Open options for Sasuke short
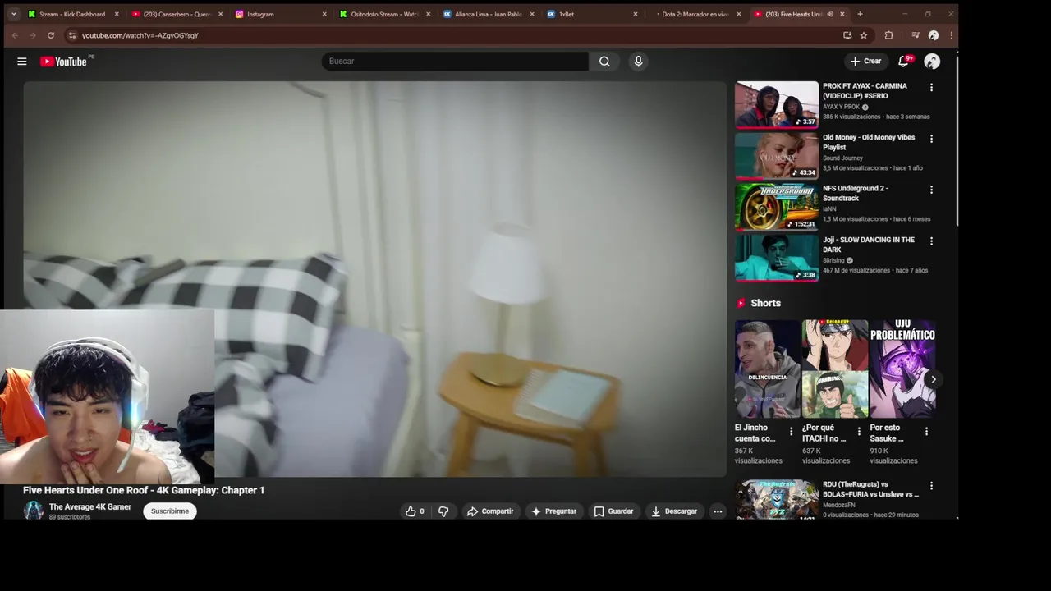 pos(926,431)
